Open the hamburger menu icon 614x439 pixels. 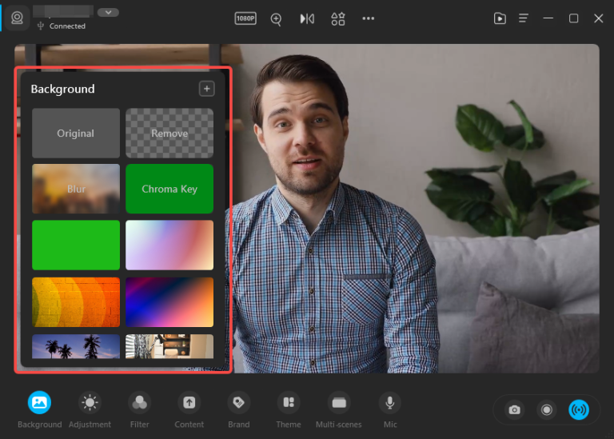coord(524,18)
